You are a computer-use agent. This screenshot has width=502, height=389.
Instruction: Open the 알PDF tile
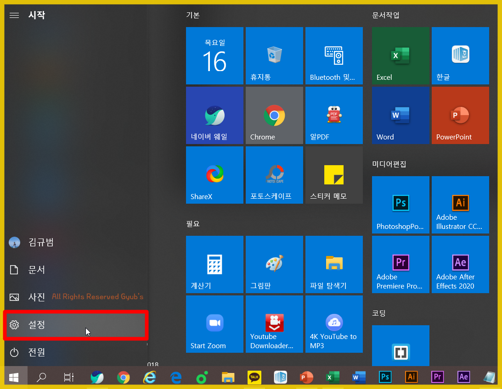pyautogui.click(x=334, y=116)
